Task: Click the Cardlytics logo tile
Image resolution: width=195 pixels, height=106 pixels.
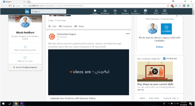Action: (166, 29)
